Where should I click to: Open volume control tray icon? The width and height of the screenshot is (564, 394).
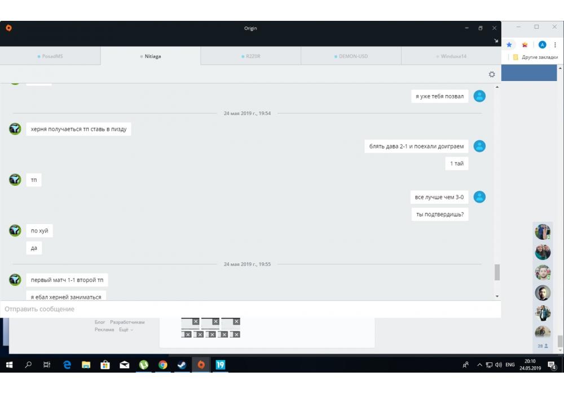(499, 365)
